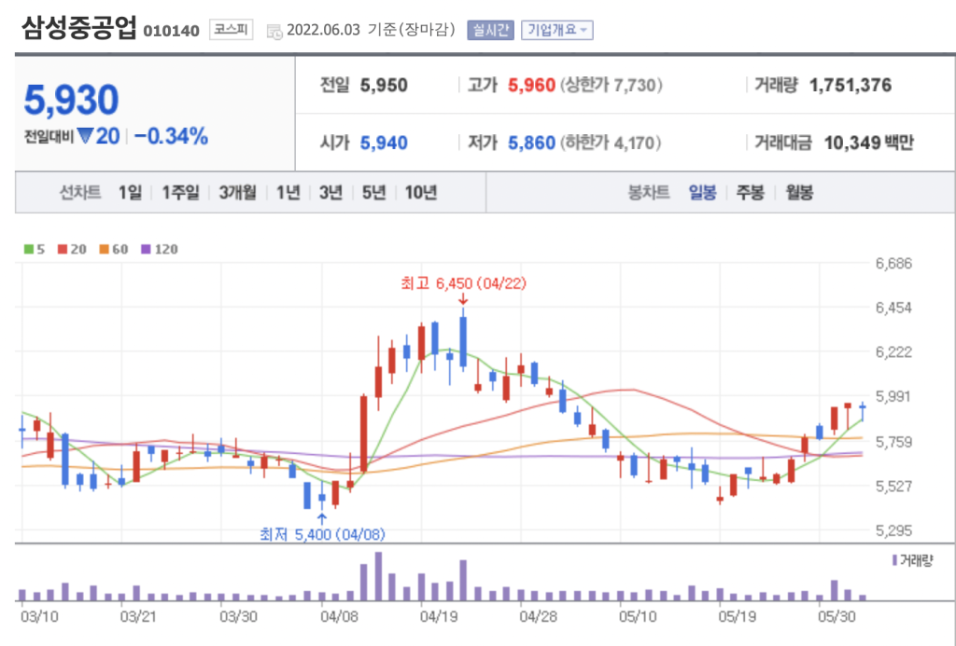This screenshot has height=646, width=956.
Task: Open the 10년 chart view
Action: coord(420,193)
